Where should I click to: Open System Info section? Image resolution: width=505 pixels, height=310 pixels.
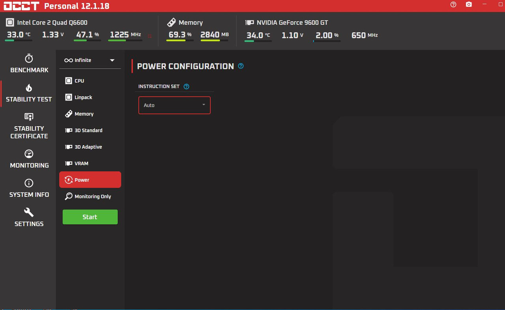[29, 189]
